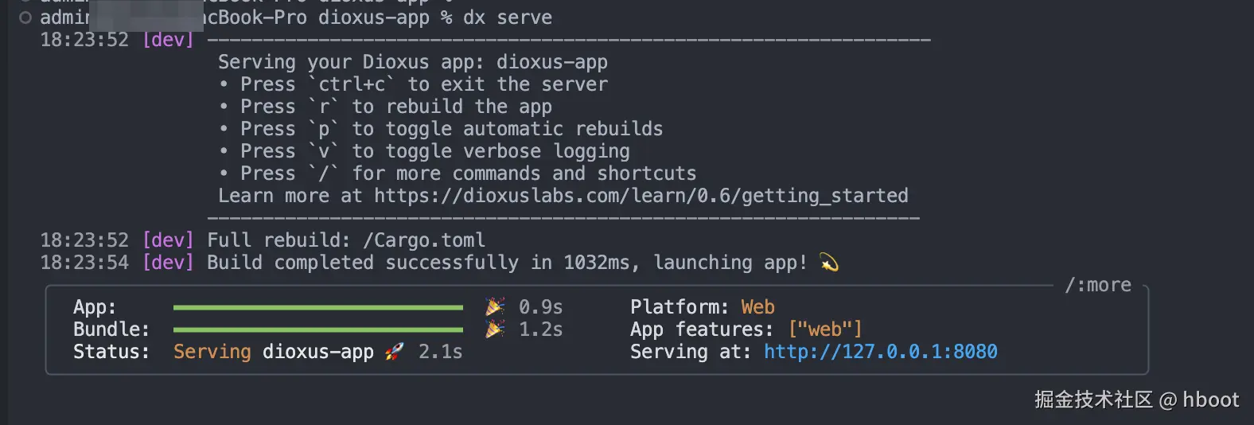Open the dioxuslabs.com getting_started link

(x=641, y=196)
